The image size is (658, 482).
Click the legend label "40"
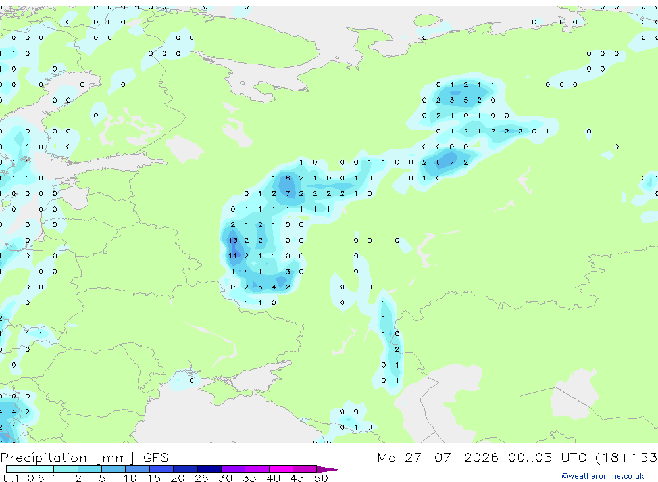pos(274,478)
